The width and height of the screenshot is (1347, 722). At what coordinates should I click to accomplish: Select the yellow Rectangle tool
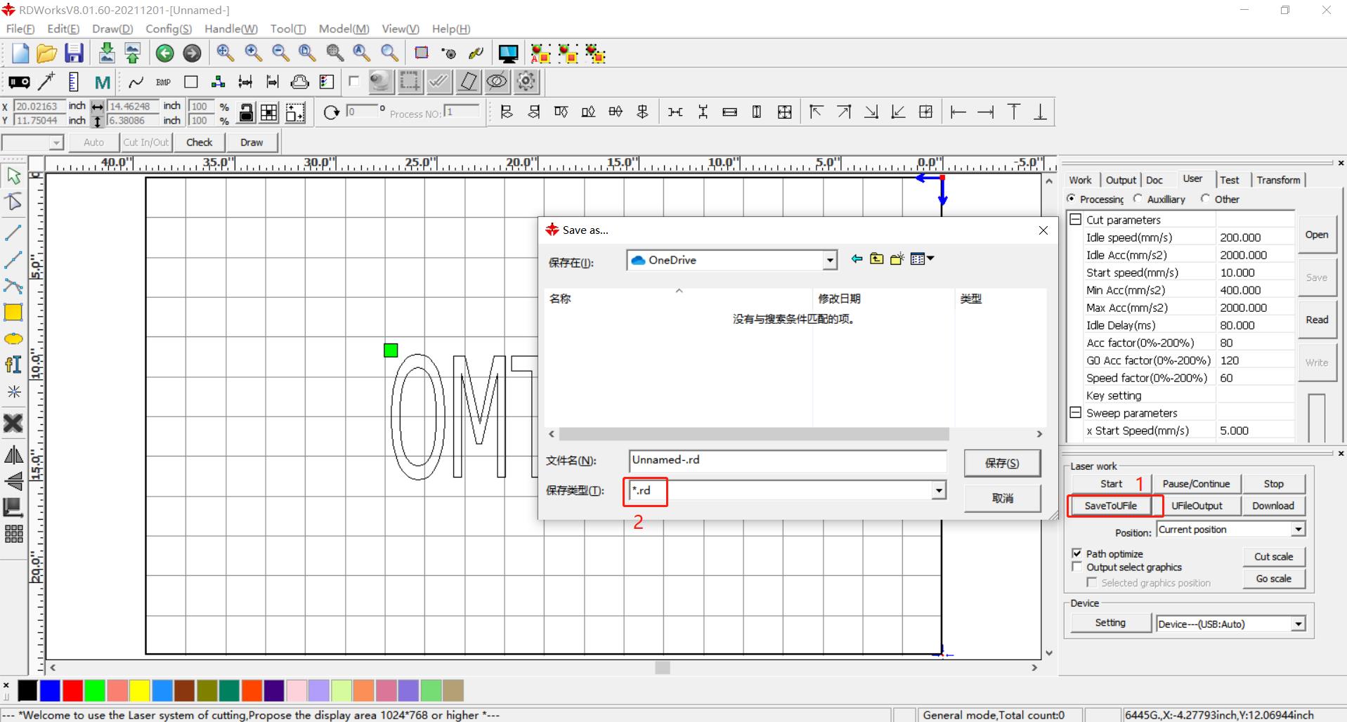tap(13, 313)
